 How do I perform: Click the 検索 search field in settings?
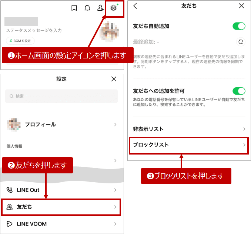click(61, 96)
